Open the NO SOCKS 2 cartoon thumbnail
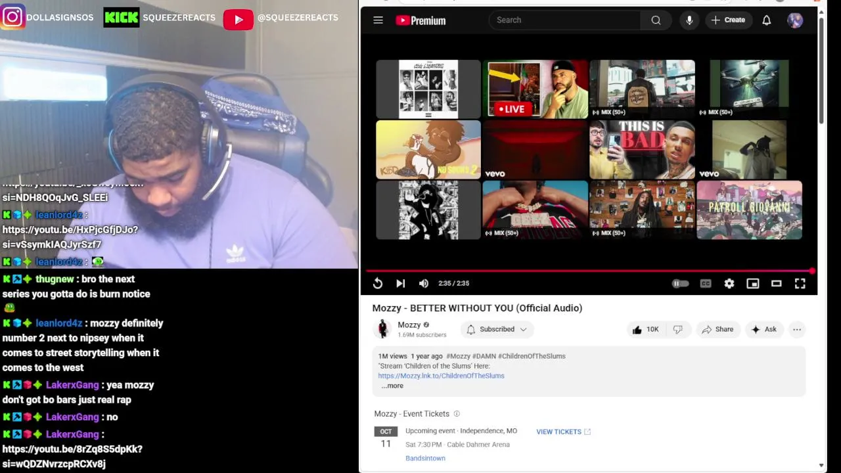841x473 pixels. (x=428, y=150)
